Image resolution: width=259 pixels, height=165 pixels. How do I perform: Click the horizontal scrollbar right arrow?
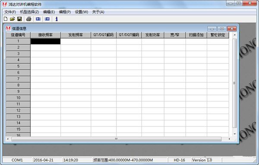(229, 139)
